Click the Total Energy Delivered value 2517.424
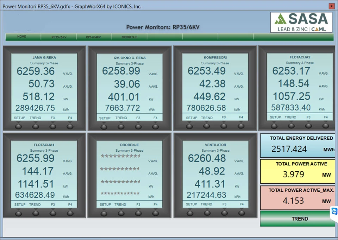Viewport: 338px width, 240px height. pos(289,149)
